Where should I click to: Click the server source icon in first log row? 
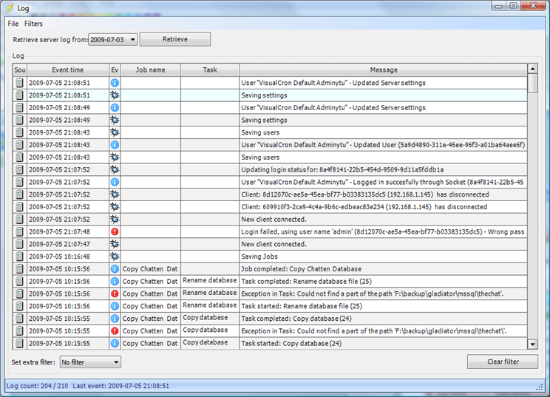pos(19,83)
